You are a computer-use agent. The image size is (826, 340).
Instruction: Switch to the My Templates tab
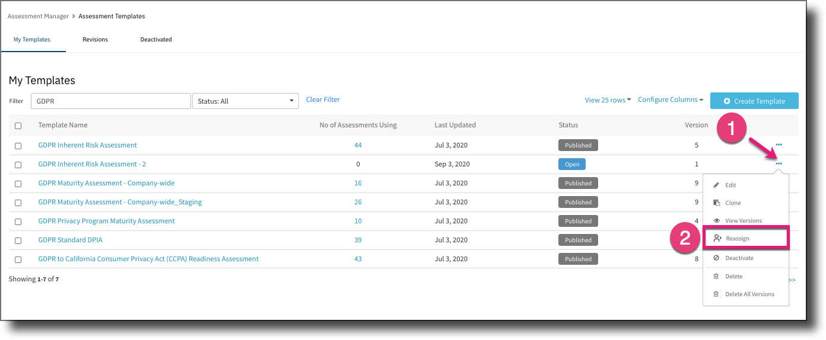32,40
